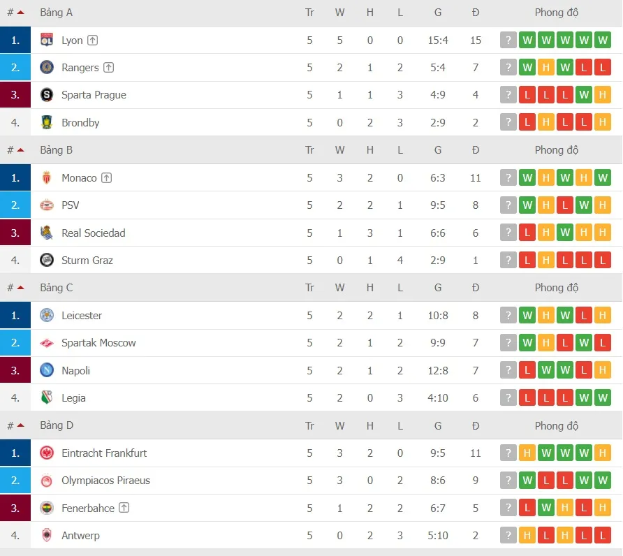Screen dimensions: 623x556
Task: Select the Monaco team logo
Action: point(48,177)
